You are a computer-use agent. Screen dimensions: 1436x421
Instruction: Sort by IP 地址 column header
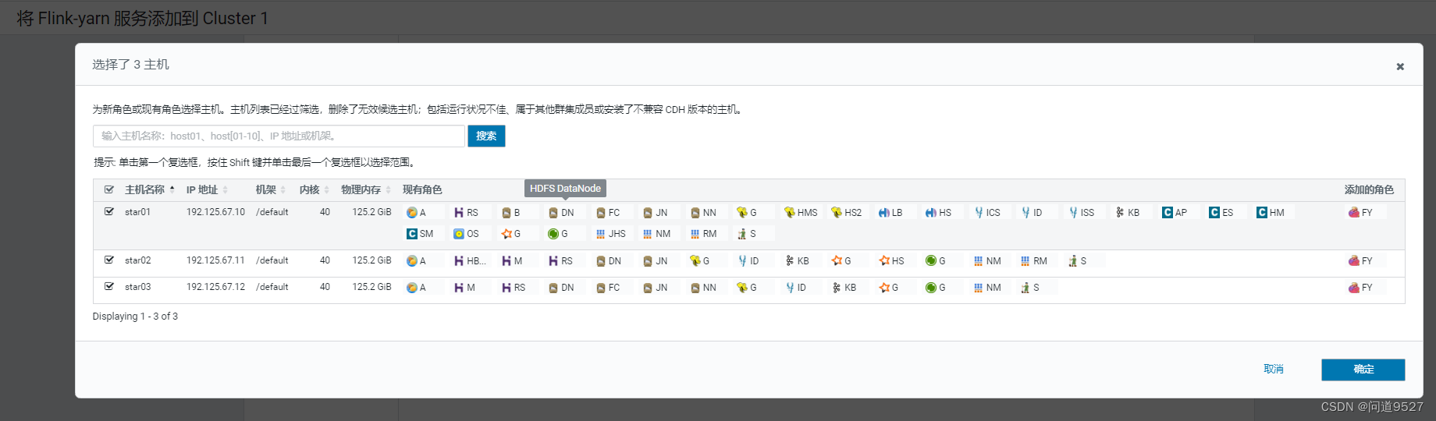207,189
